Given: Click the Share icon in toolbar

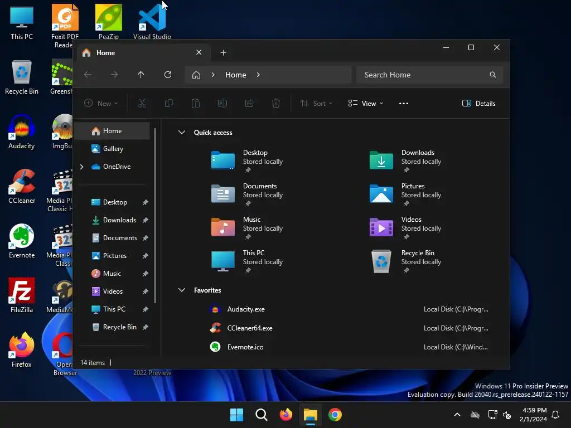Looking at the screenshot, I should (x=249, y=103).
